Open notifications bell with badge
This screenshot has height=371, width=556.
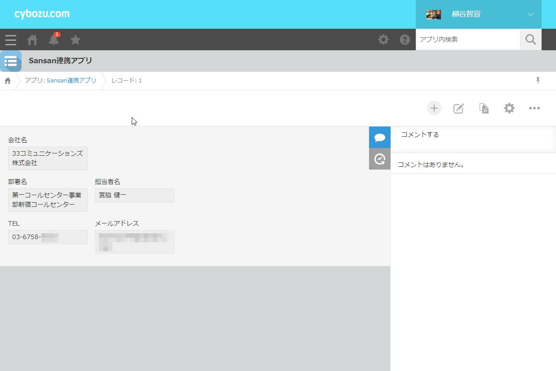point(54,39)
